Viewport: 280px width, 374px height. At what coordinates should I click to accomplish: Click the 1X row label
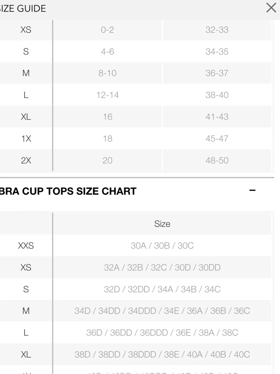[26, 139]
